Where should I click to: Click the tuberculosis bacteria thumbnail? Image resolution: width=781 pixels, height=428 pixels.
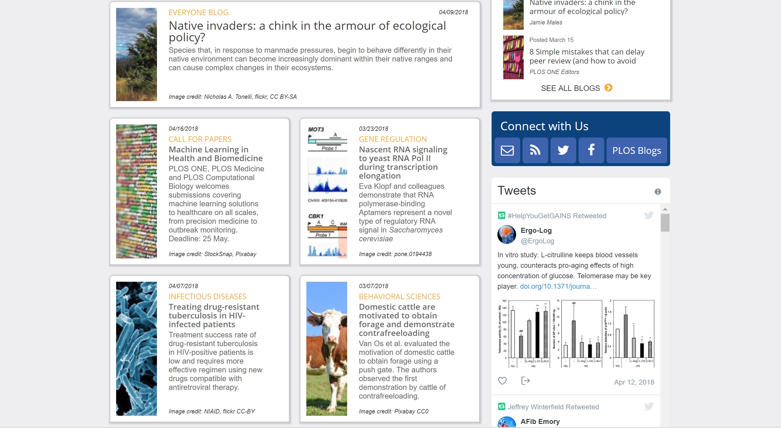point(137,348)
